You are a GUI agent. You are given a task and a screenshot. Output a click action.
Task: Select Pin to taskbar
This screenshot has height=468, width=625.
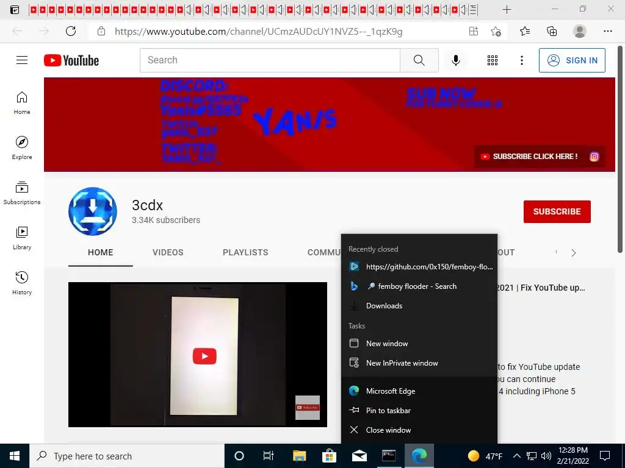click(419, 410)
